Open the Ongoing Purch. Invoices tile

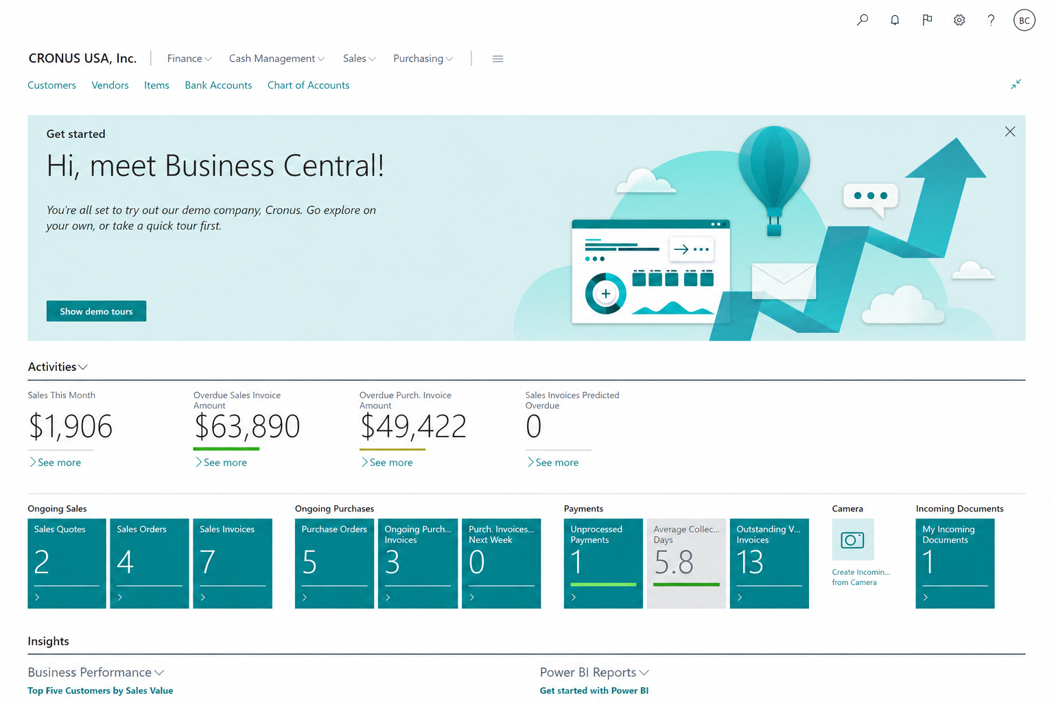tap(418, 564)
